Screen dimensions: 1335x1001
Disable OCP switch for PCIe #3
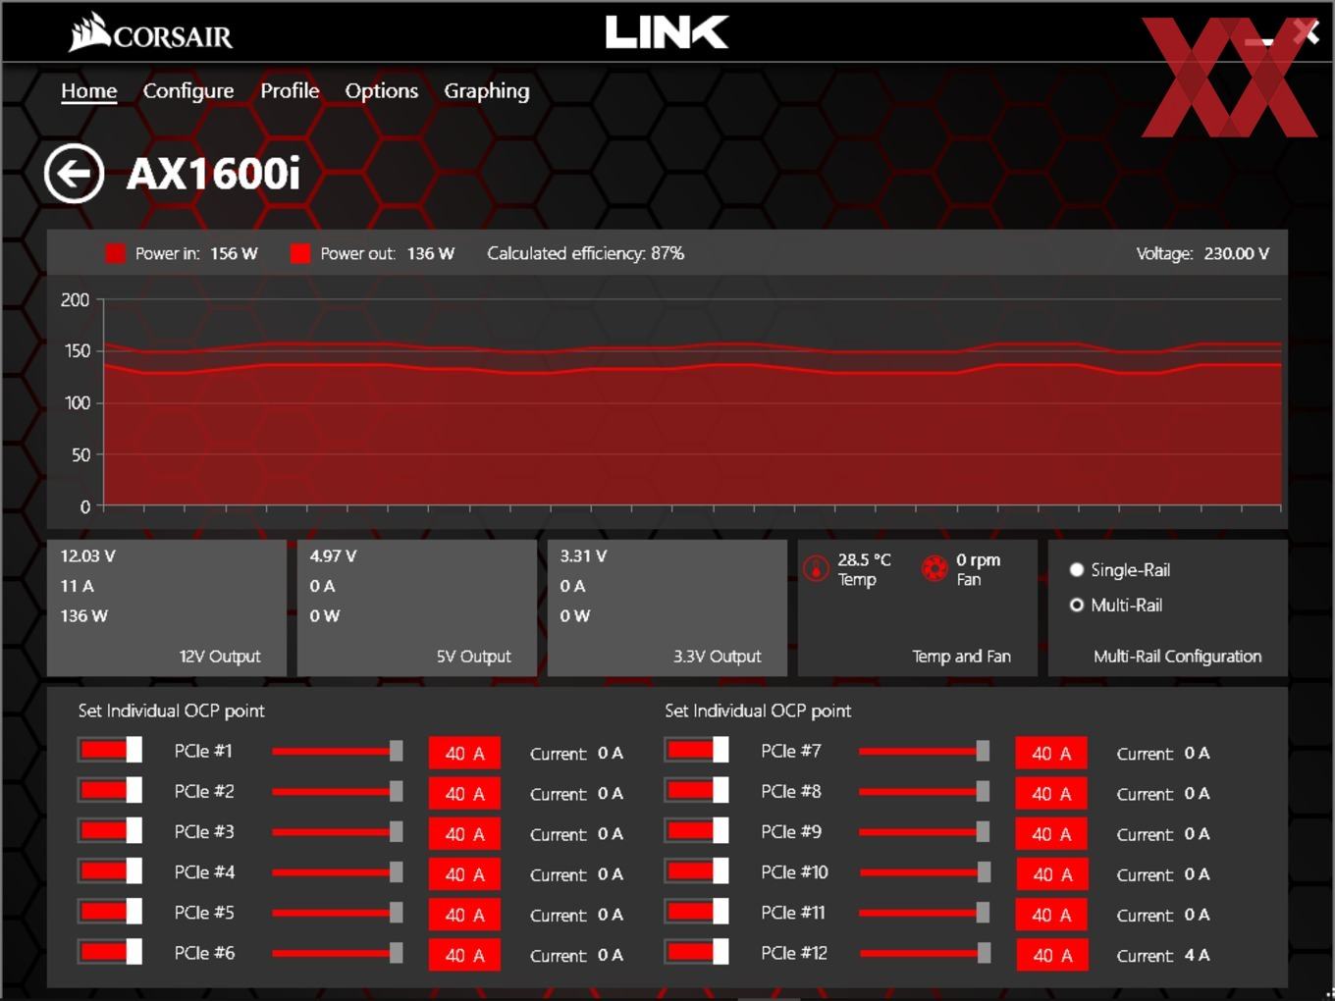tap(110, 831)
